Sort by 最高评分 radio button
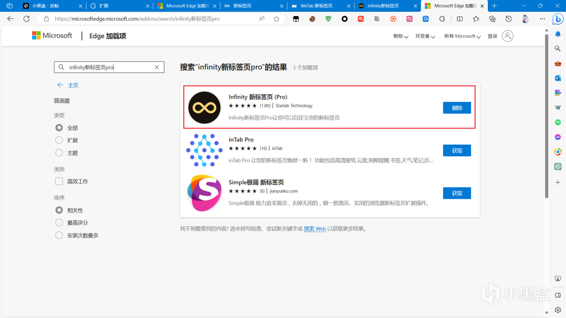The height and width of the screenshot is (318, 566). point(59,222)
